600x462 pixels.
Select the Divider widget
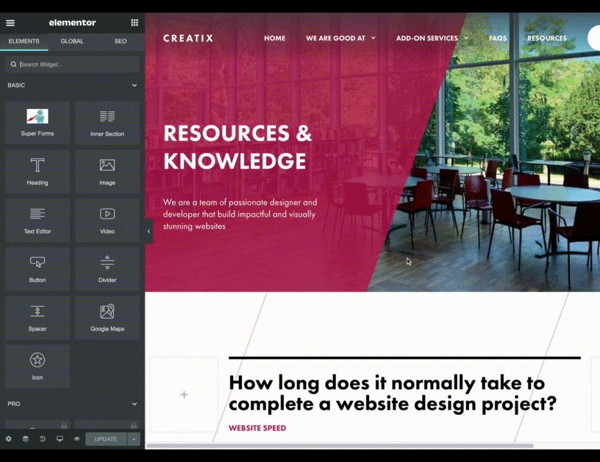[107, 269]
